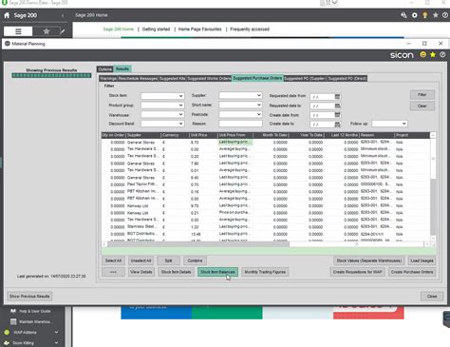Image resolution: width=450 pixels, height=347 pixels.
Task: Switch to the favourites star tab in sidebar
Action: (x=47, y=31)
